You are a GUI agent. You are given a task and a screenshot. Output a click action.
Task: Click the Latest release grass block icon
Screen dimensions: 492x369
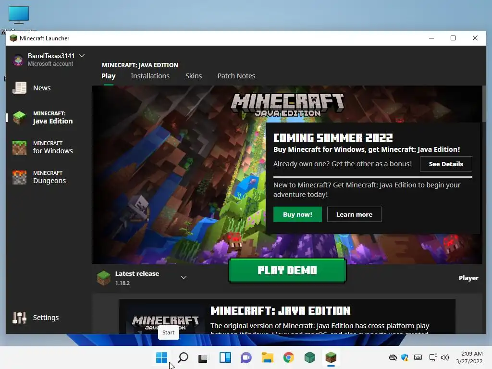click(x=104, y=278)
